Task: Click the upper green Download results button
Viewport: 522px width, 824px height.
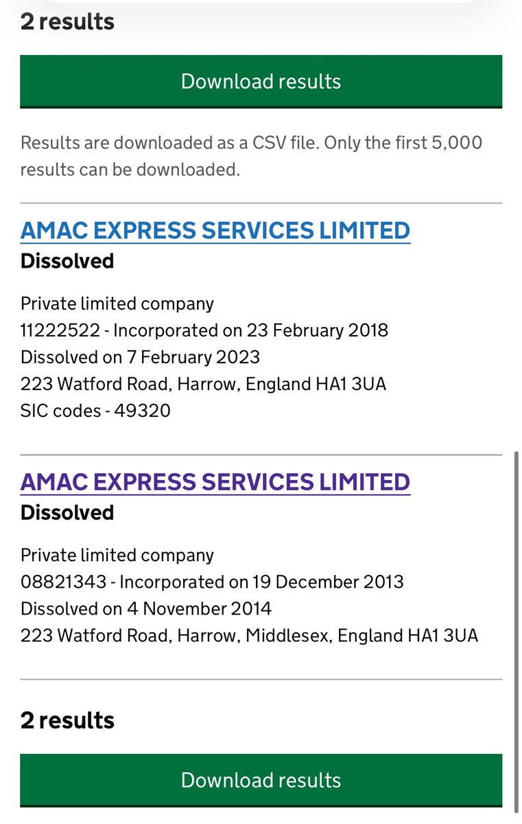Action: coord(261,82)
